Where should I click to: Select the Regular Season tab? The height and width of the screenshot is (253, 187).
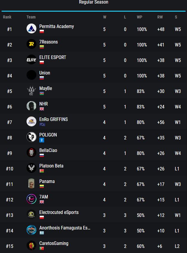[93, 2]
